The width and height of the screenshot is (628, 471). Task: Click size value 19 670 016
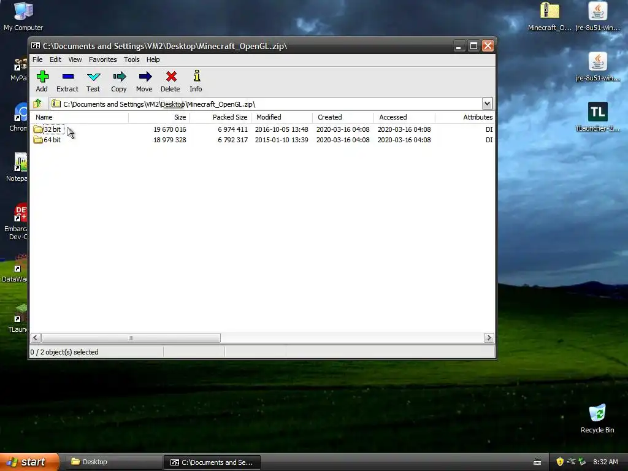coord(170,129)
